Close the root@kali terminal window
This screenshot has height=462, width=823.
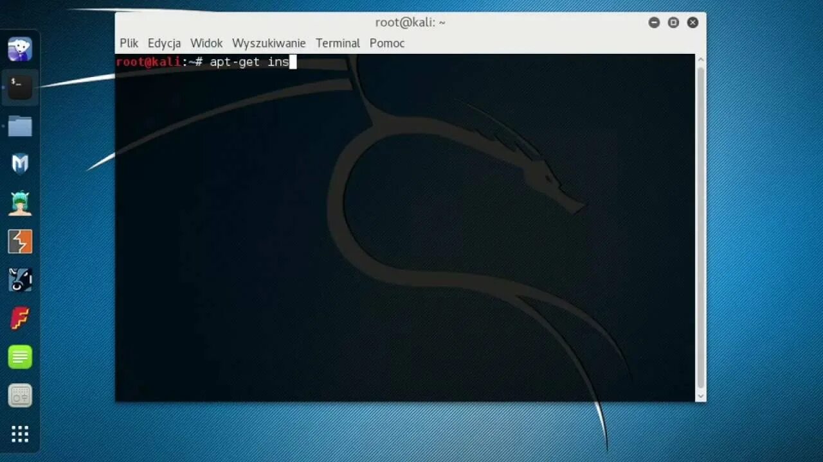tap(692, 22)
